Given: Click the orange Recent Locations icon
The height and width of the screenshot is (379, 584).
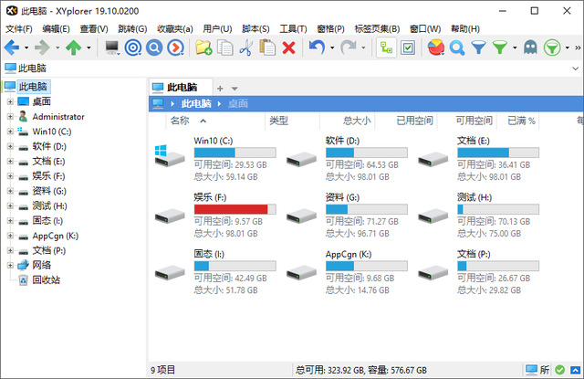Looking at the screenshot, I should point(175,47).
